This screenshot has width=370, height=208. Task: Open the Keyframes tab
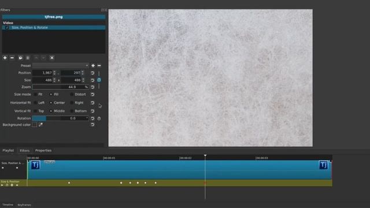[24, 205]
